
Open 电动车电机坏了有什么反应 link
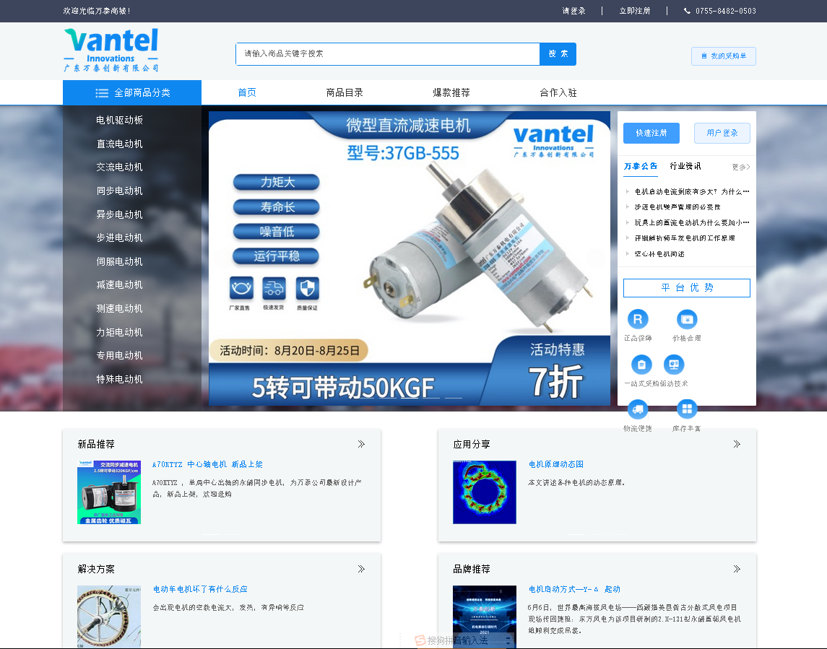(200, 589)
